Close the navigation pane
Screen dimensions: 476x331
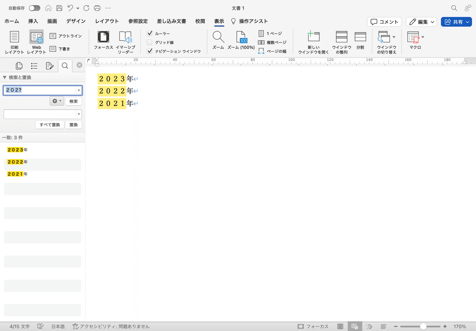coord(79,65)
